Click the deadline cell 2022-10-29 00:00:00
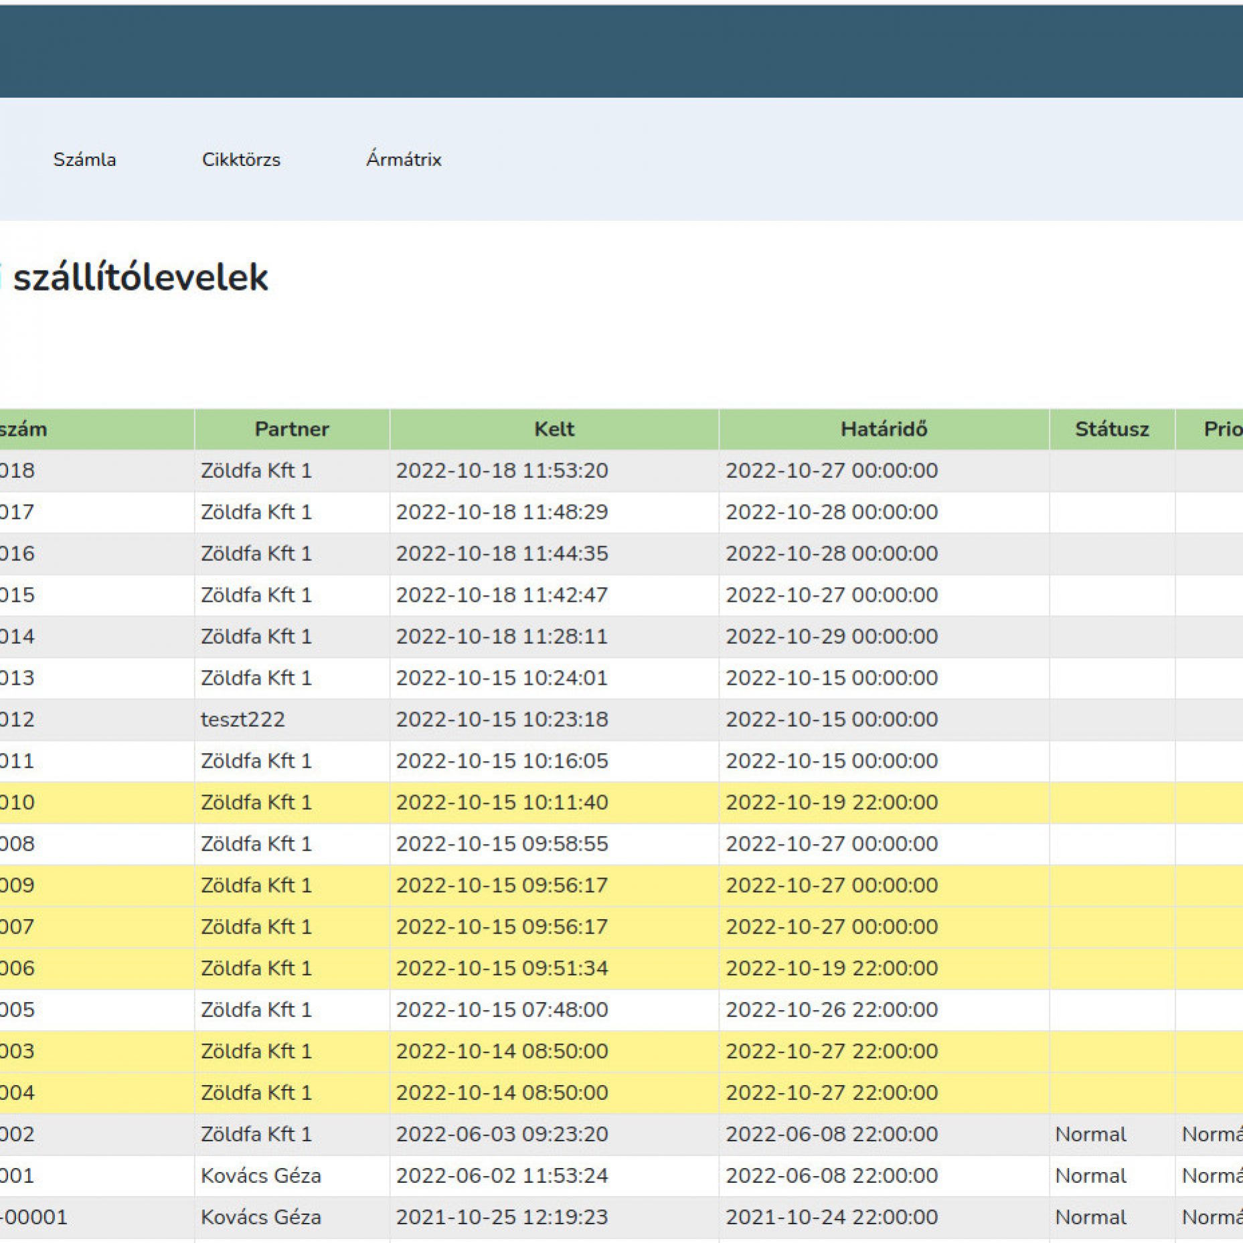This screenshot has height=1243, width=1243. pyautogui.click(x=831, y=637)
